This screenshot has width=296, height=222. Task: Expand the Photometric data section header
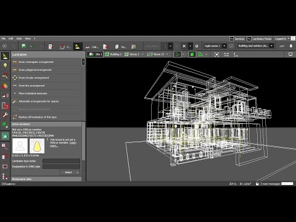(x=46, y=179)
